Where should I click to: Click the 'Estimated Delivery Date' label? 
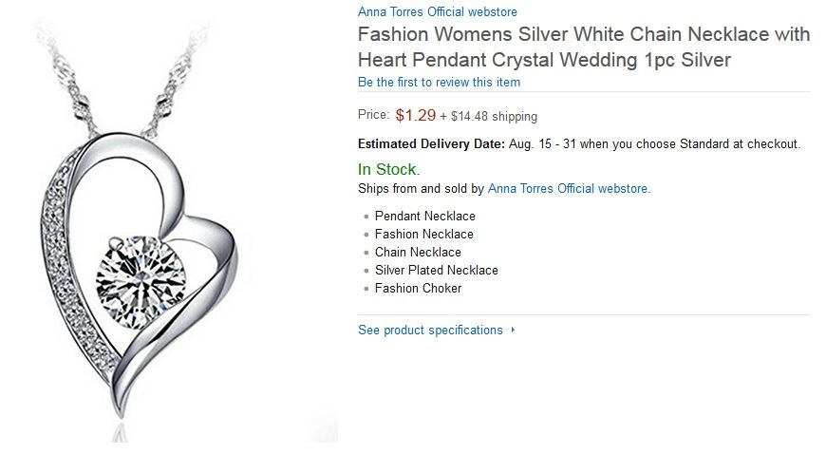click(430, 144)
